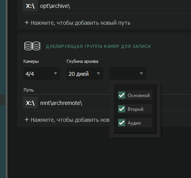Add new path under opt\archive\

point(78,23)
